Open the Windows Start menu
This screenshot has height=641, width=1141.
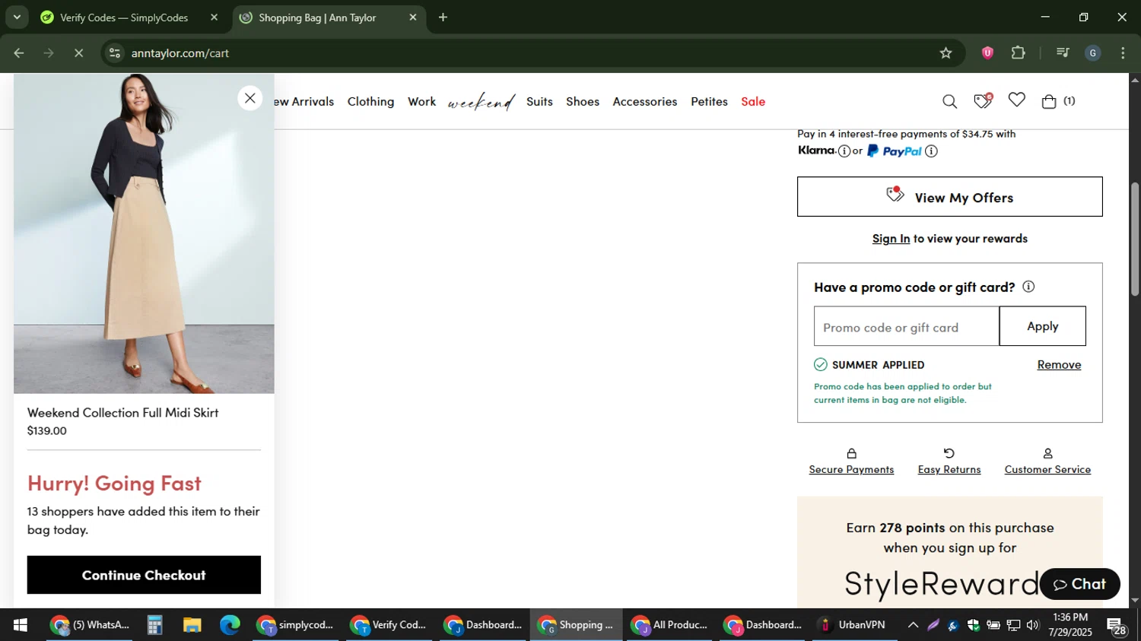click(21, 625)
